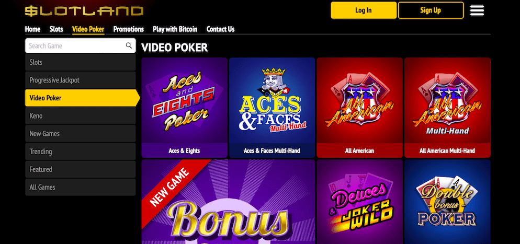
Task: Select Progressive Jackpot in sidebar
Action: point(80,80)
